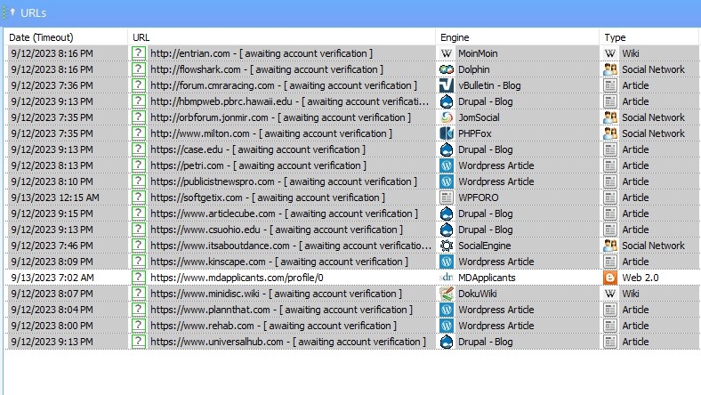Collapse the URLs panel title bar
The image size is (701, 395).
pos(350,12)
